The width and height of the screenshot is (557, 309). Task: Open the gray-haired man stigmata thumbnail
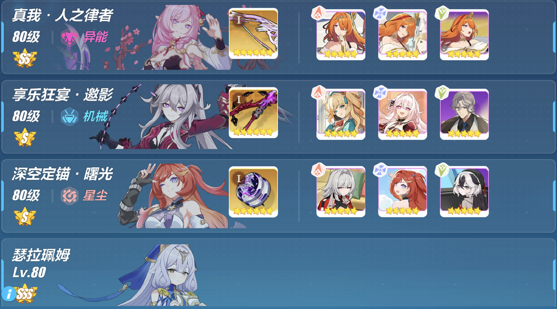click(x=464, y=114)
